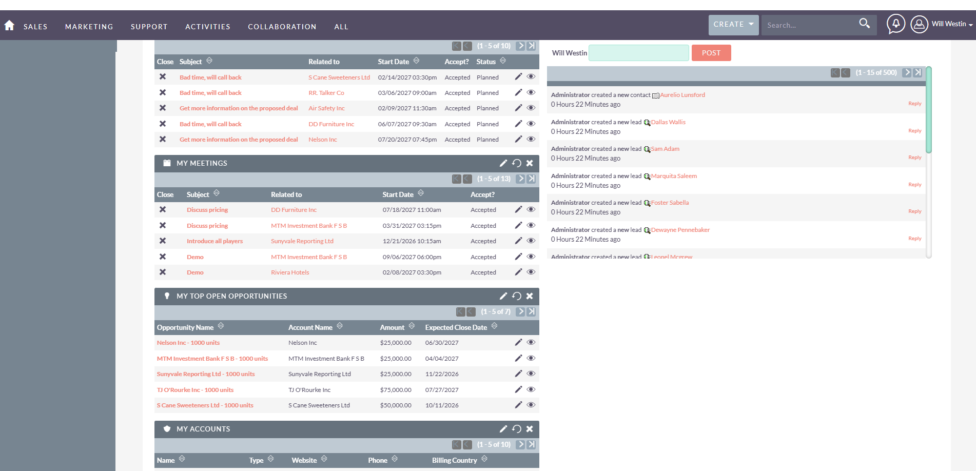Open MTM Investment Bank F S B opportunity link
This screenshot has width=976, height=471.
[x=212, y=359]
